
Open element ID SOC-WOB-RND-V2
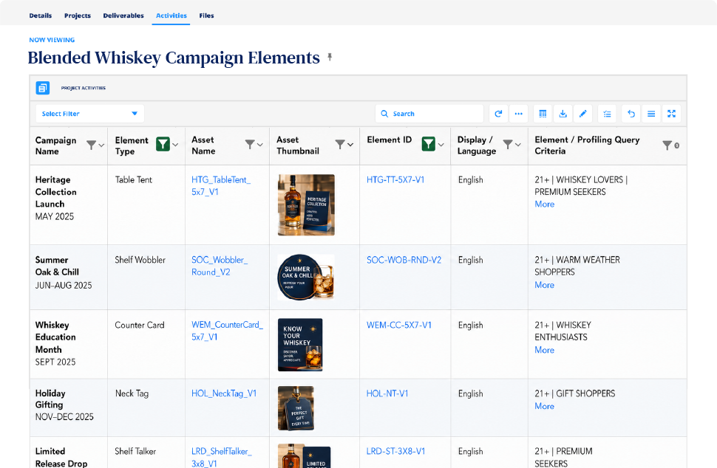pyautogui.click(x=404, y=260)
